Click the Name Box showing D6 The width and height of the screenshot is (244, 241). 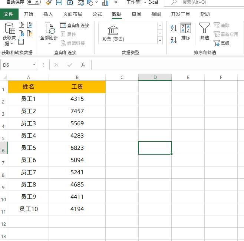click(x=16, y=65)
